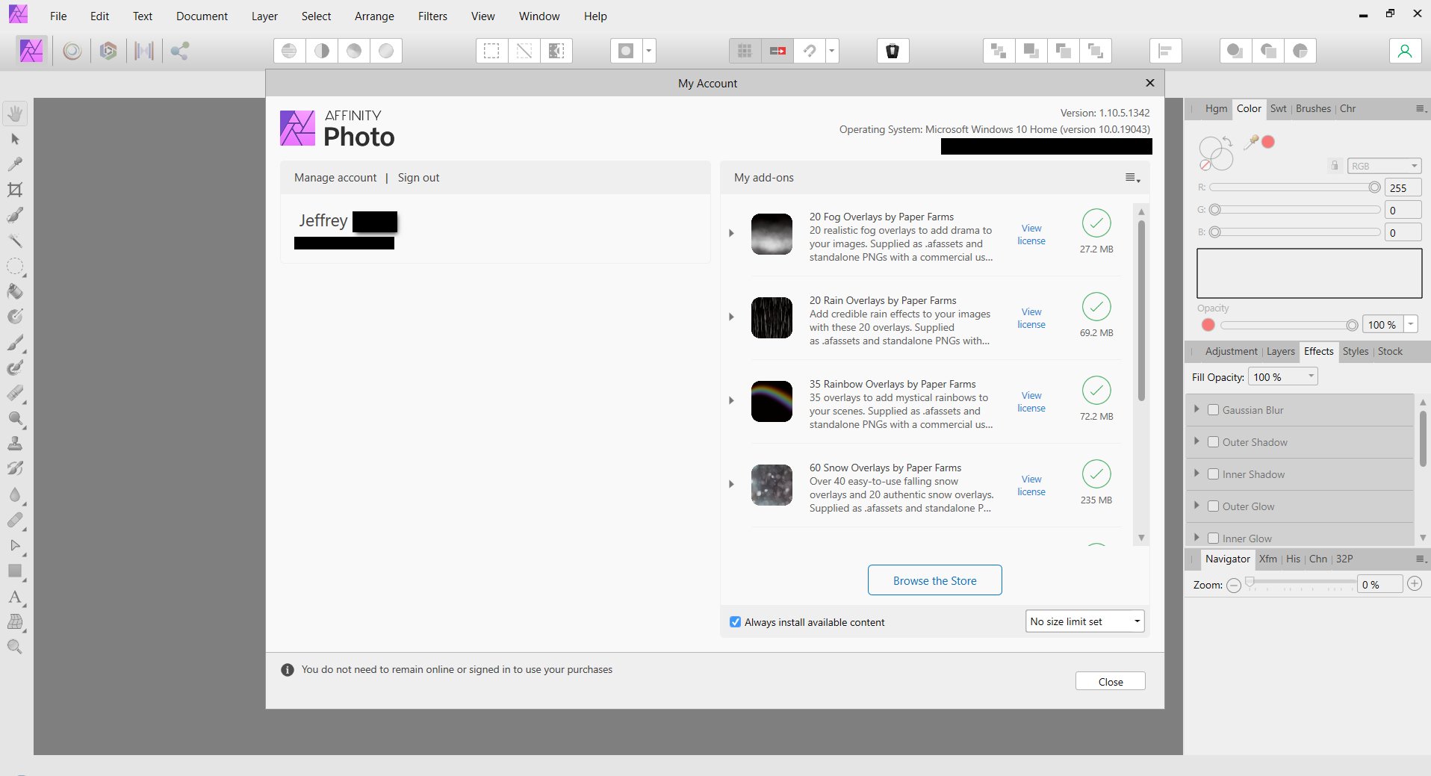Enable the Inner Shadow effect checkbox

(x=1214, y=474)
